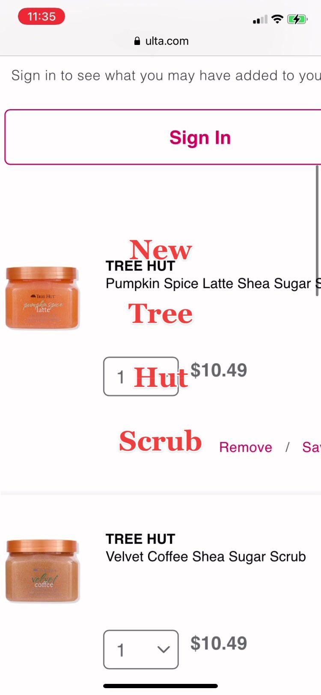Viewport: 321px width, 695px height.
Task: Click TREE HUT brand above Pumpkin Spice Latte
Action: click(140, 266)
